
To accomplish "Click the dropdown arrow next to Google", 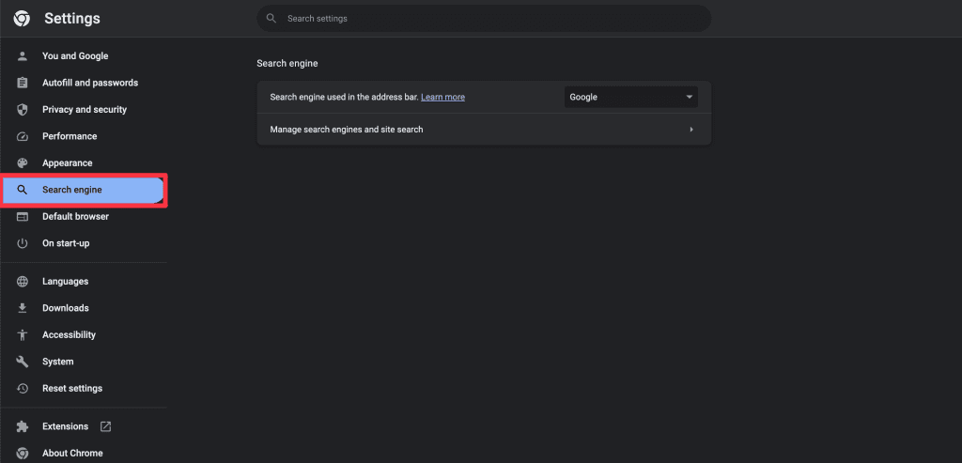I will (x=690, y=97).
